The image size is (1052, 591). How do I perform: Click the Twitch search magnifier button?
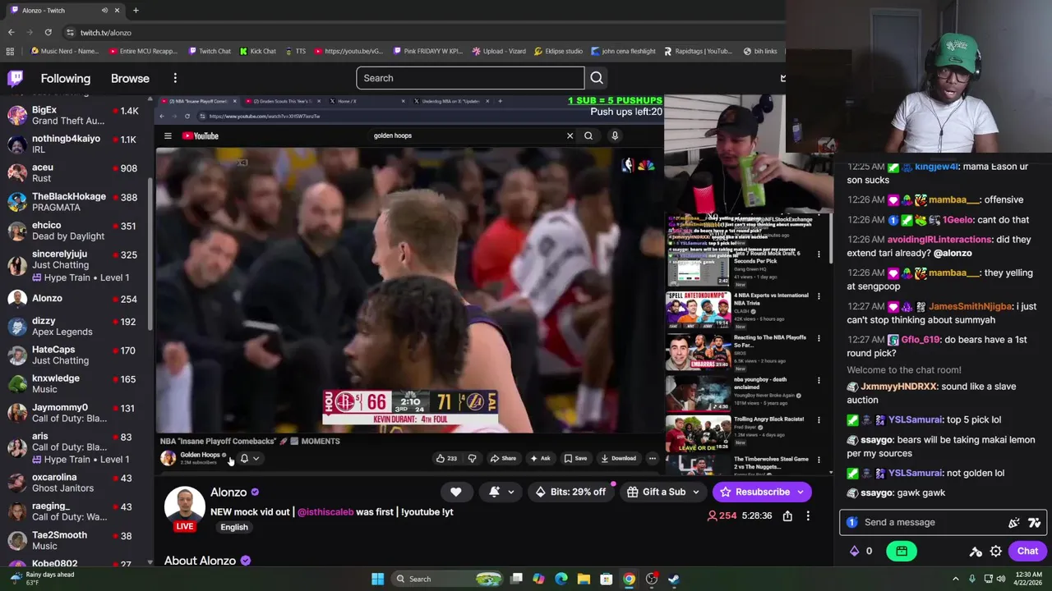[x=597, y=78]
